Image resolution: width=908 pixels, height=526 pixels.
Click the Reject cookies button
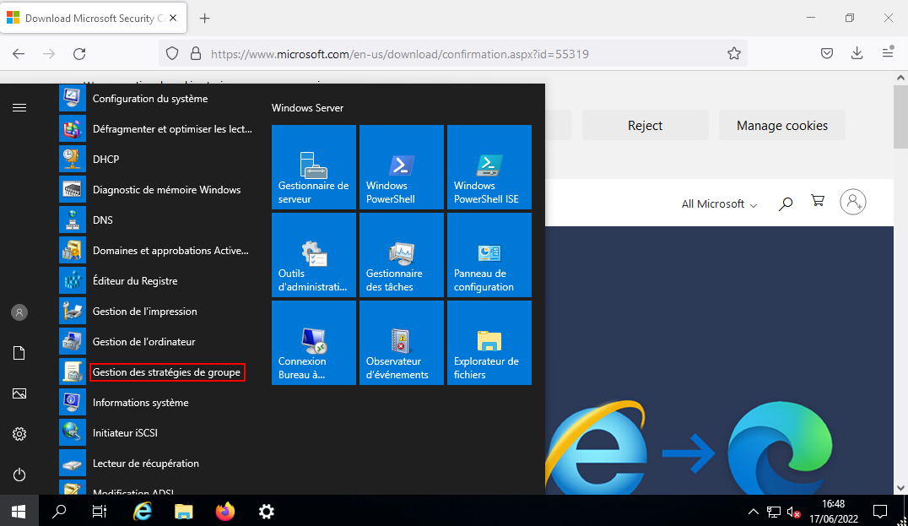tap(645, 126)
